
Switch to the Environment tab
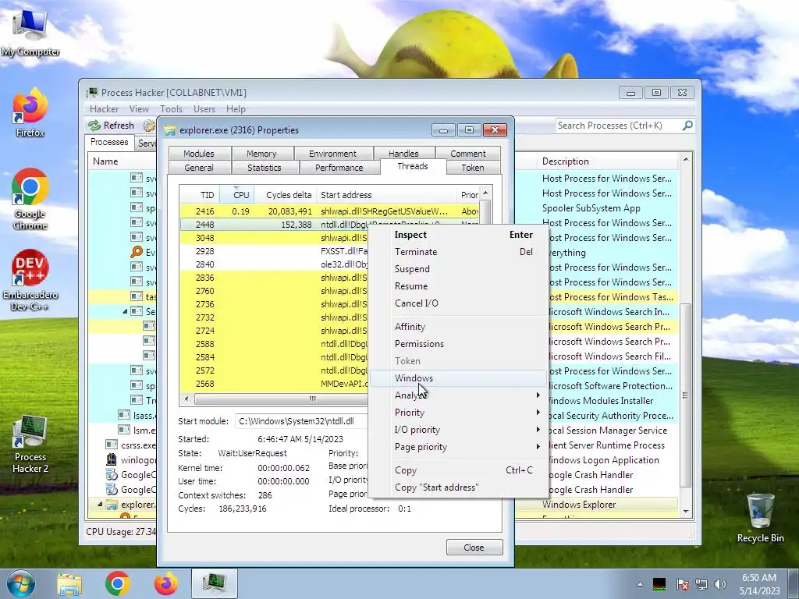point(332,154)
